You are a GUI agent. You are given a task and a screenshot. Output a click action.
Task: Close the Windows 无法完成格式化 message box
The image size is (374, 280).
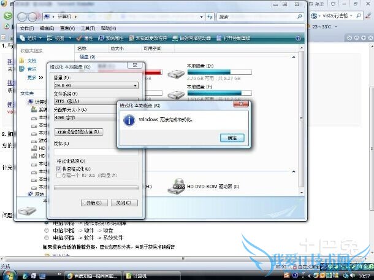click(x=241, y=104)
